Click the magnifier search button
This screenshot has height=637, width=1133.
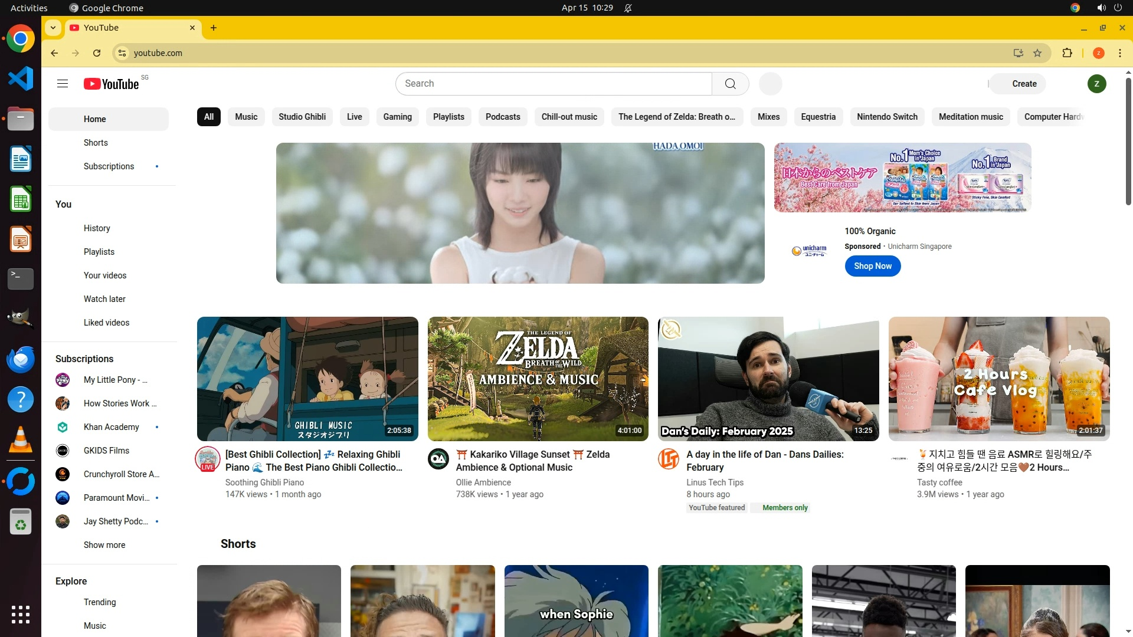click(x=730, y=84)
